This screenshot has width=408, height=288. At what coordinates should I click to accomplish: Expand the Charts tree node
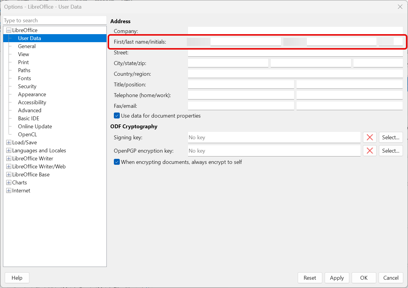point(9,183)
